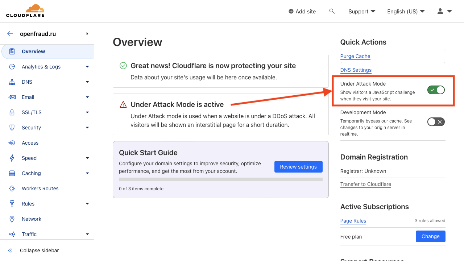Click the Review settings button

pos(298,167)
